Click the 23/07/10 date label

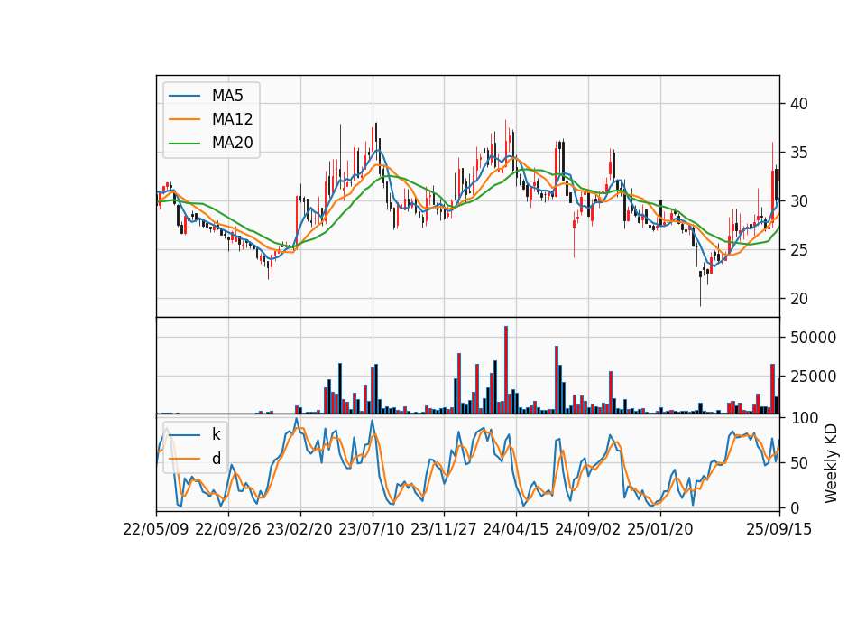coord(372,529)
